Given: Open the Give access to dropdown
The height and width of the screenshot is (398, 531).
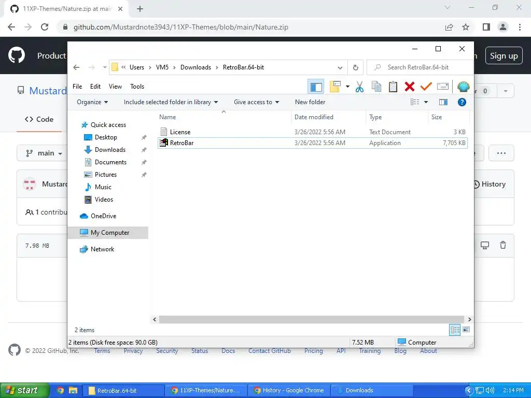Looking at the screenshot, I should 256,102.
